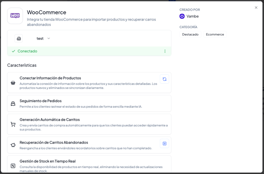The width and height of the screenshot is (264, 174).
Task: Click the WooCommerce logo icon
Action: click(x=15, y=16)
